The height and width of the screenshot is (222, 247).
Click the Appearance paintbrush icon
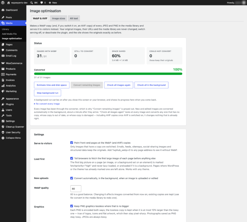(x=3, y=99)
